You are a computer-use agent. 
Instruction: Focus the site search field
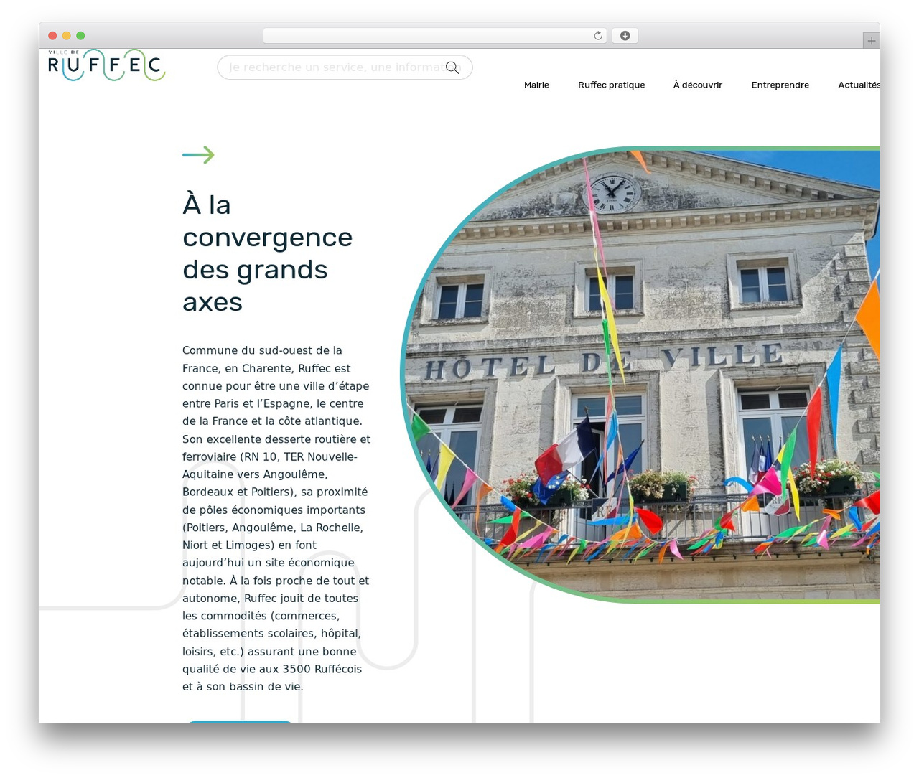(345, 67)
